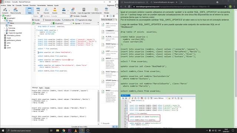Click the Guardar button

click(x=36, y=20)
